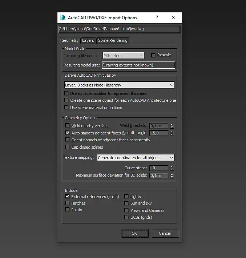Confirm import with the OK button

135,233
